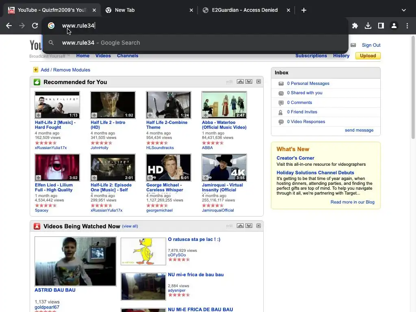416x312 pixels.
Task: Open the georgemichael channel link
Action: tap(159, 210)
